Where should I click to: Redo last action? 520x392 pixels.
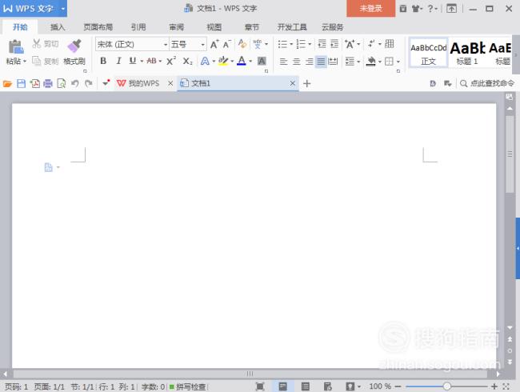[88, 83]
